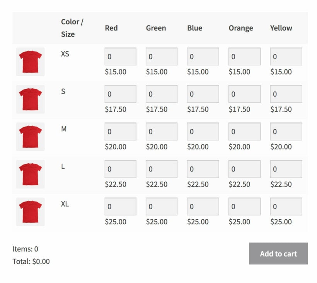This screenshot has width=317, height=283.
Task: Click the quantity field for Yellow XS
Action: pos(286,56)
